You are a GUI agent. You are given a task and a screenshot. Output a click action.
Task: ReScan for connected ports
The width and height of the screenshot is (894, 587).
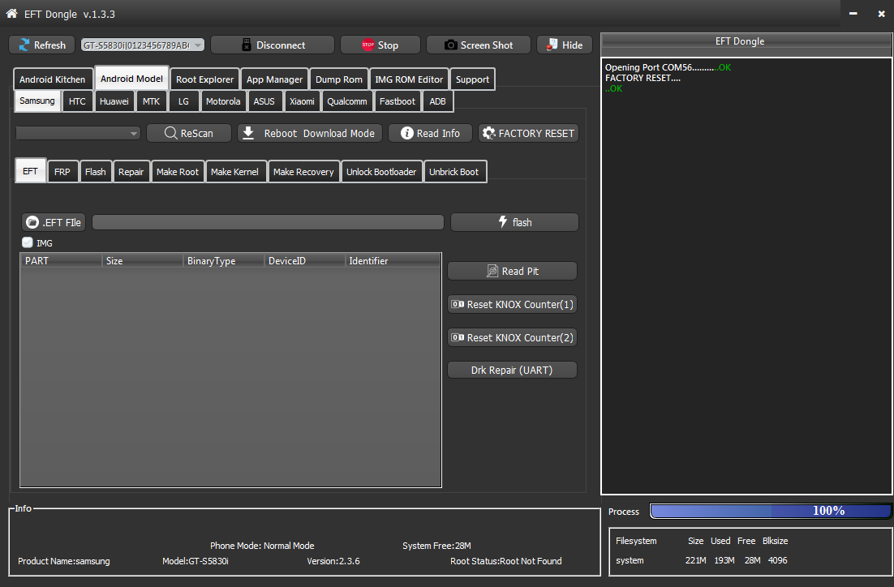pyautogui.click(x=189, y=133)
